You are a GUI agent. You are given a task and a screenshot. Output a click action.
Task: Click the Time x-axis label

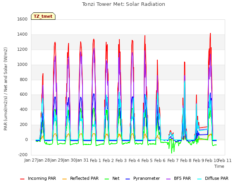coord(219,166)
